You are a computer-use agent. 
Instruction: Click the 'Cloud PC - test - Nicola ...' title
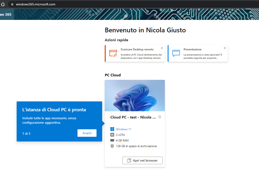133,117
